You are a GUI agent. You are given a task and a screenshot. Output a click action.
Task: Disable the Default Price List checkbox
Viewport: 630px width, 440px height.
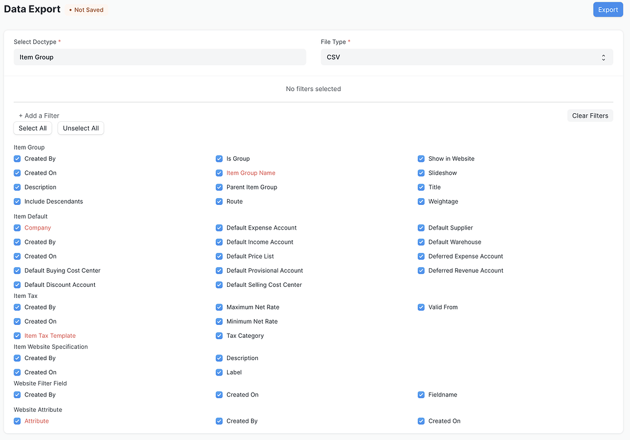[219, 256]
